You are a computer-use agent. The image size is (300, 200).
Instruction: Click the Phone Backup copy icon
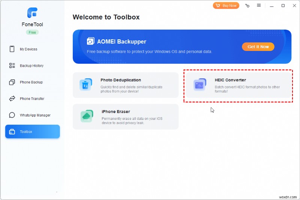point(12,82)
